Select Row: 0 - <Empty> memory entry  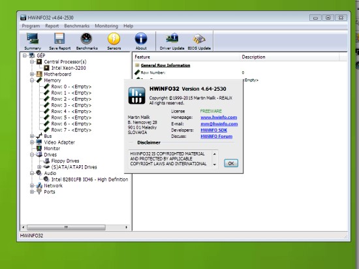pos(71,87)
